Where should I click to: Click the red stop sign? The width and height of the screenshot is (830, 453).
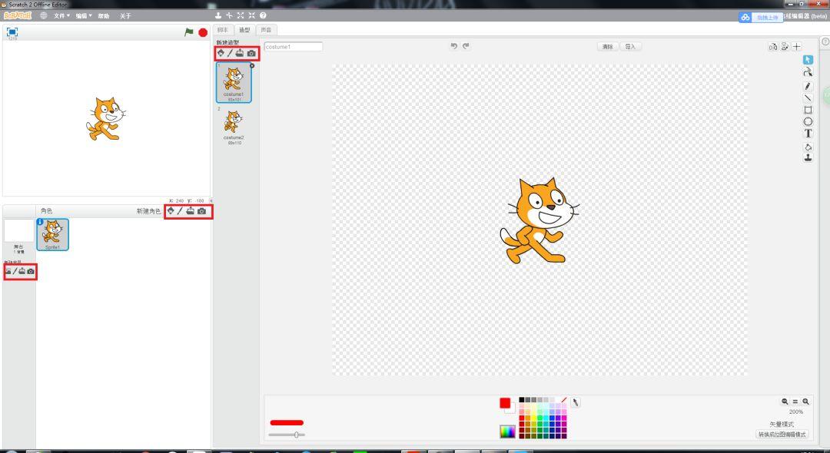pyautogui.click(x=203, y=32)
